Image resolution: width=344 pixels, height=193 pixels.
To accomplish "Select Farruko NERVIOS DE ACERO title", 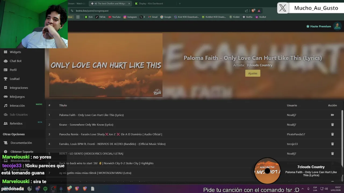I will tap(112, 144).
